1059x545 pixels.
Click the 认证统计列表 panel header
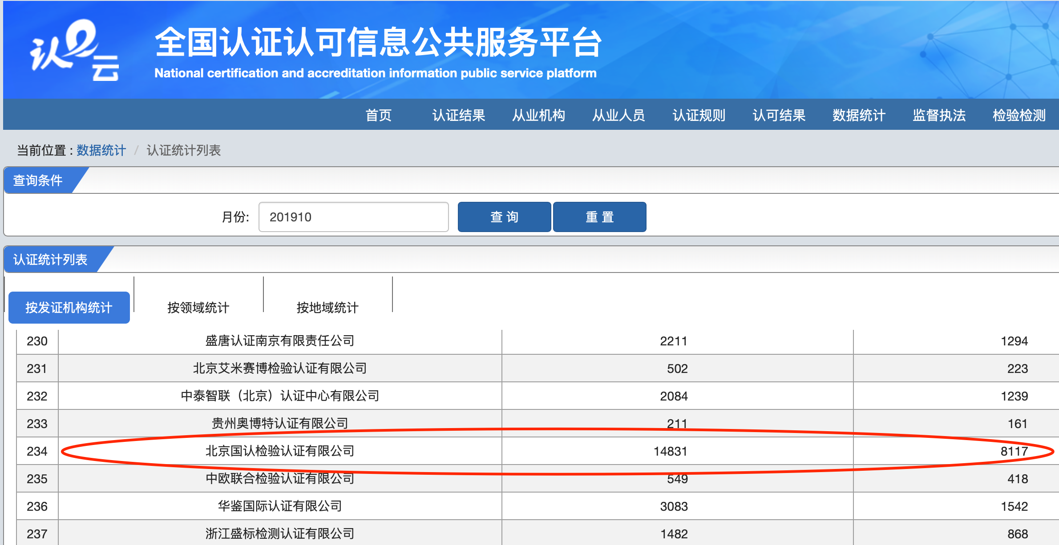[51, 260]
